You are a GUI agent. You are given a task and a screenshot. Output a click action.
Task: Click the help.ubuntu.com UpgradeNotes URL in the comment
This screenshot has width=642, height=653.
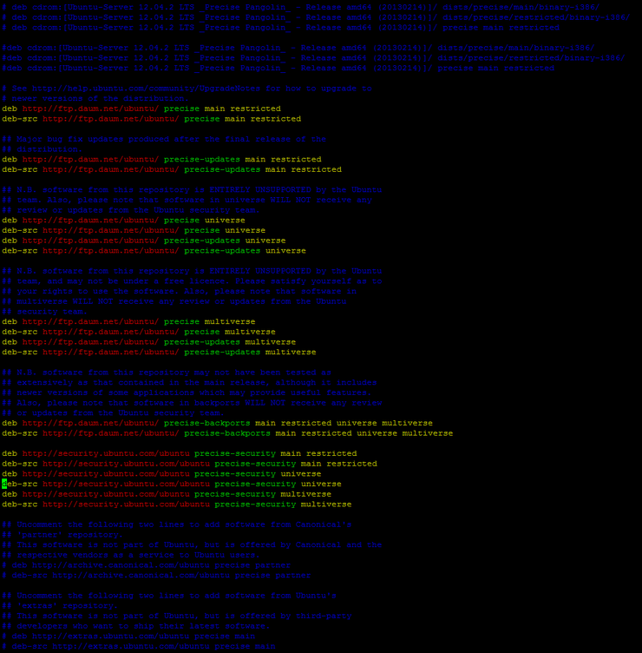(x=146, y=89)
